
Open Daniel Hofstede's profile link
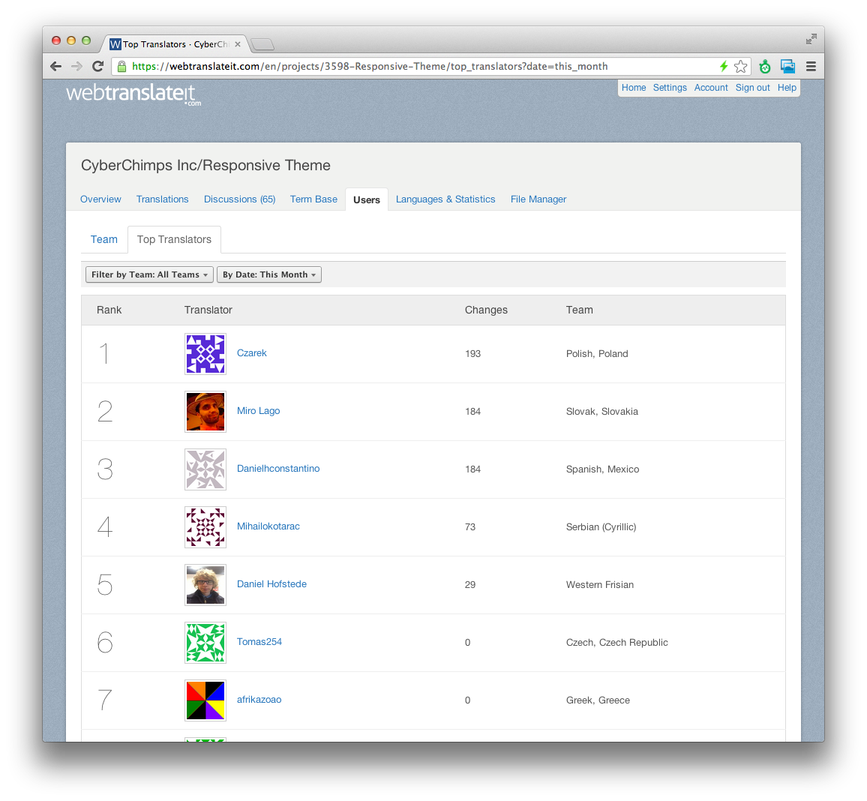tap(271, 583)
